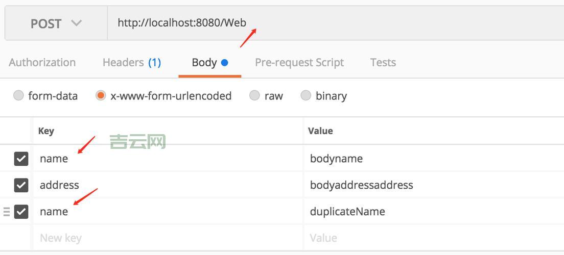
Task: Toggle checkbox for the duplicateName row
Action: 21,211
